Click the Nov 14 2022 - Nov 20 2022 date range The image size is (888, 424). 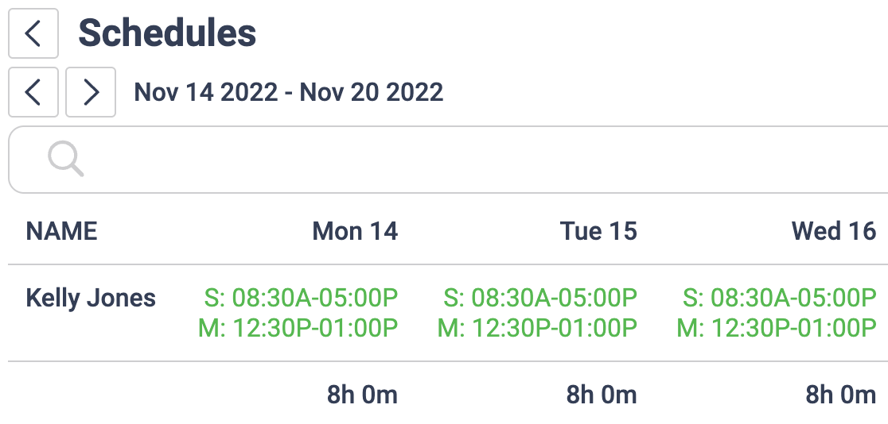coord(288,92)
